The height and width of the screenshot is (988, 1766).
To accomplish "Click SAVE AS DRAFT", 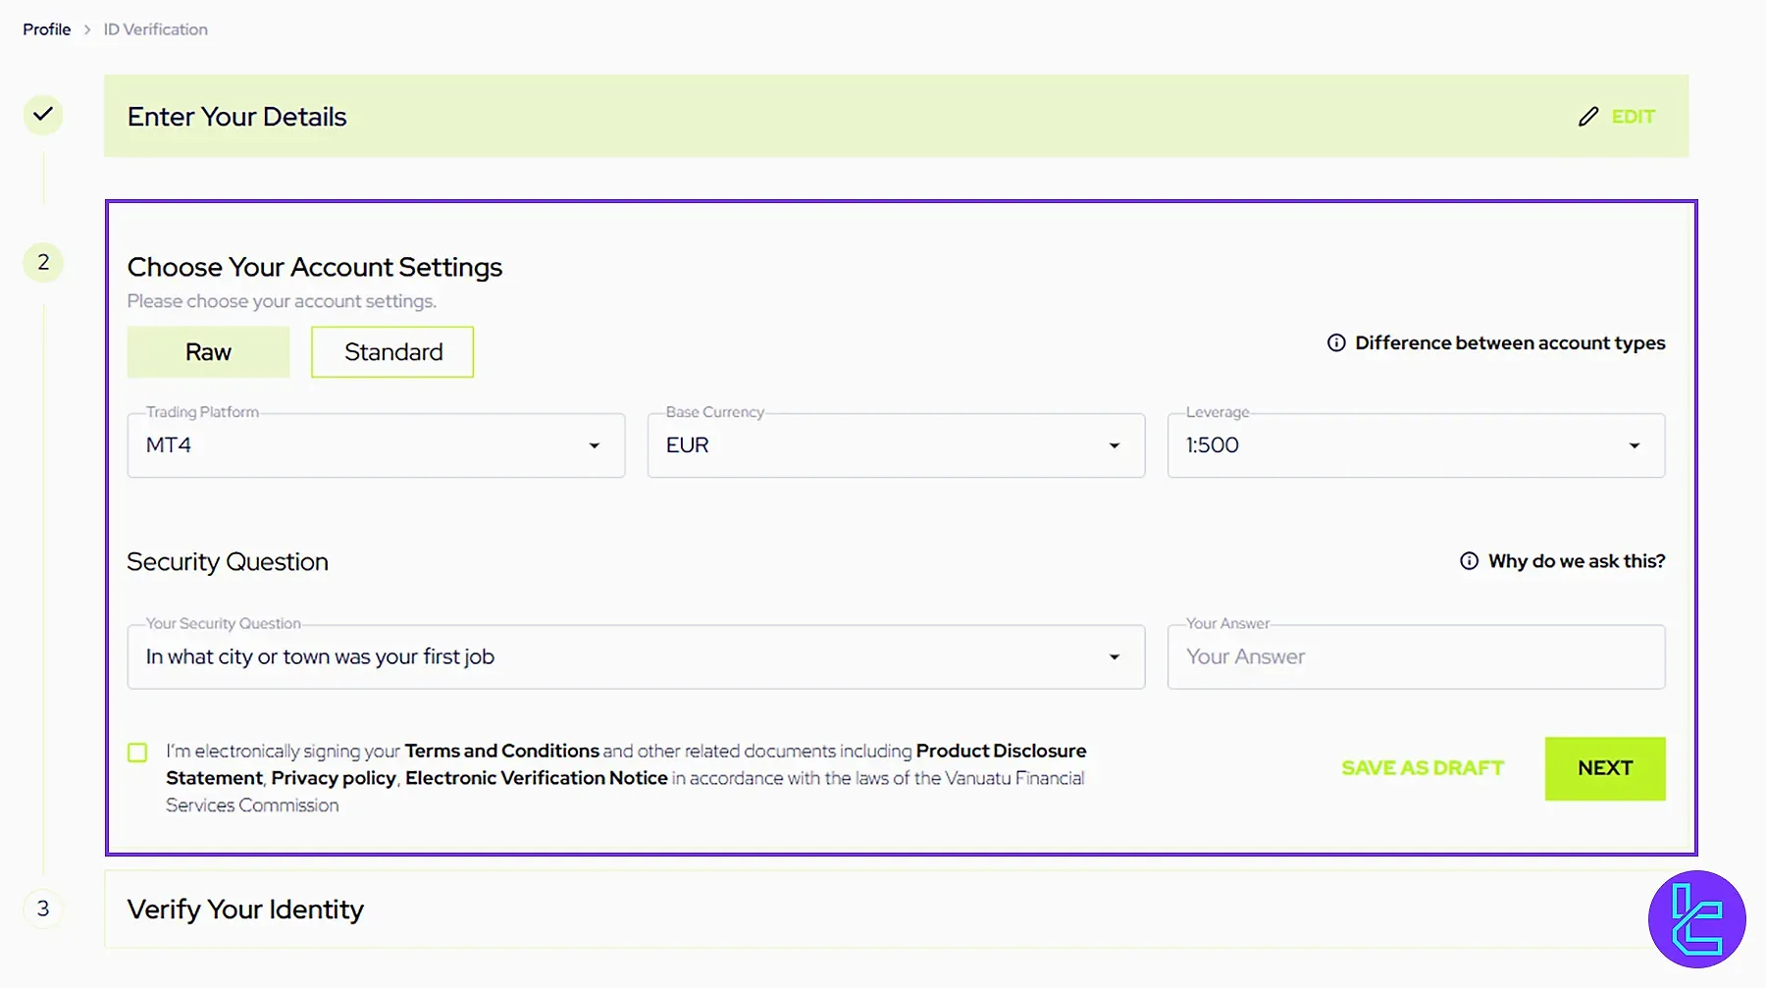I will pyautogui.click(x=1423, y=768).
